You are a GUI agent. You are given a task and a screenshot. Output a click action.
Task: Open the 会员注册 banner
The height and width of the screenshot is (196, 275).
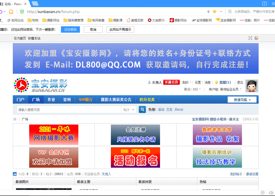click(135, 135)
